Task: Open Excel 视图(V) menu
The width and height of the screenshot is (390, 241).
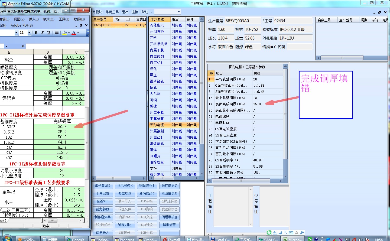Action: (x=19, y=19)
